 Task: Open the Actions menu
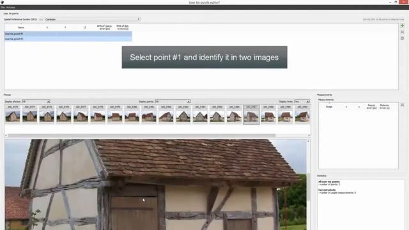click(11, 7)
